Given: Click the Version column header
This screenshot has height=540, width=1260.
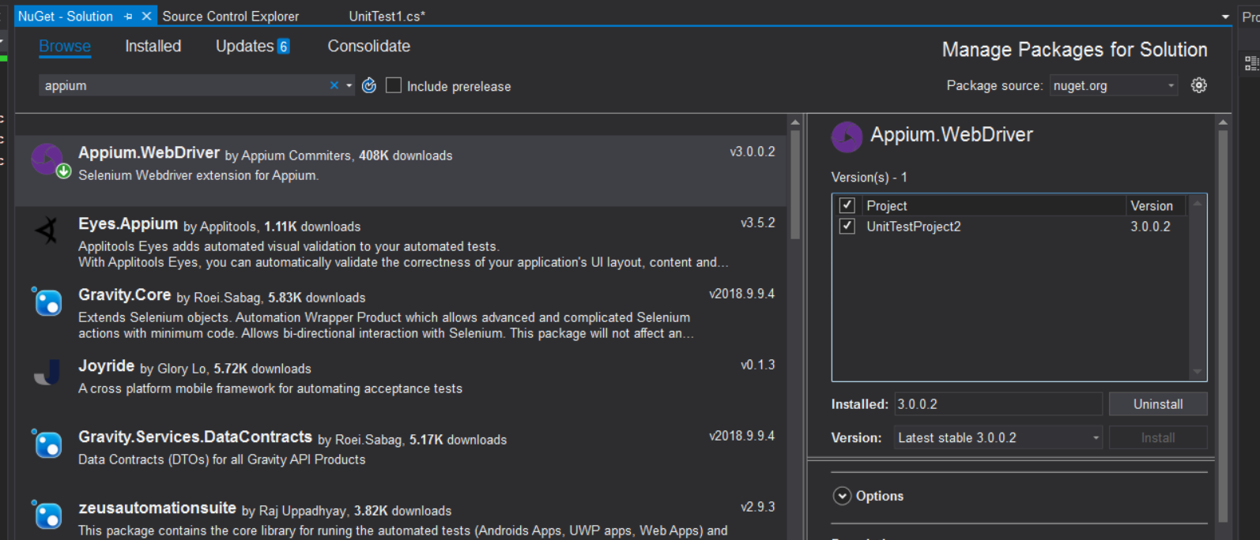Looking at the screenshot, I should click(x=1156, y=205).
